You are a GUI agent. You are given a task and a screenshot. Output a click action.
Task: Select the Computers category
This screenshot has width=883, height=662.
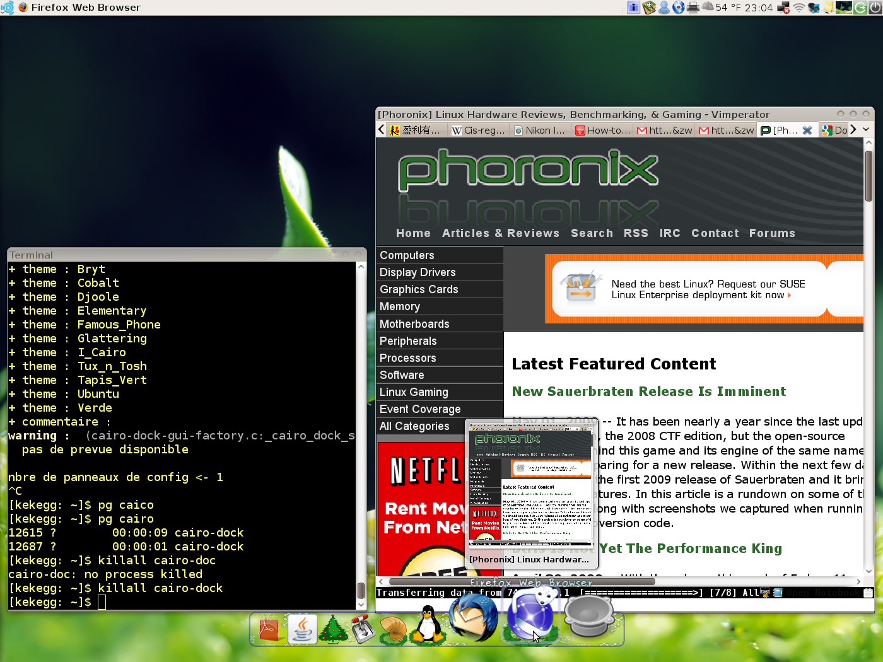coord(440,255)
